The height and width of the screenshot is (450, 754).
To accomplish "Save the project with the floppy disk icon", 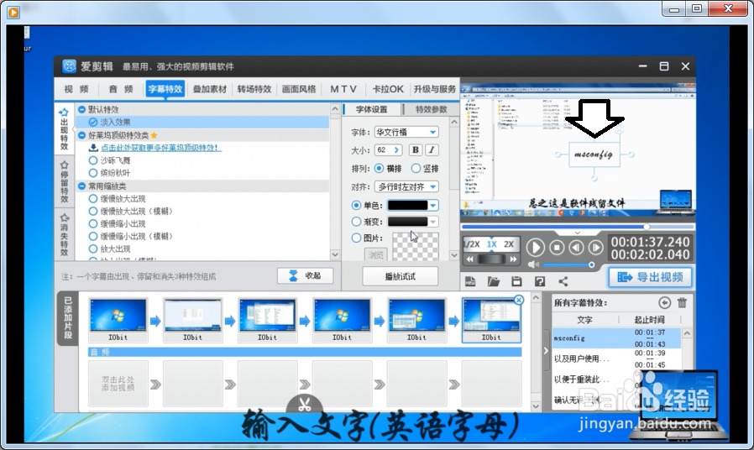I will pos(516,282).
